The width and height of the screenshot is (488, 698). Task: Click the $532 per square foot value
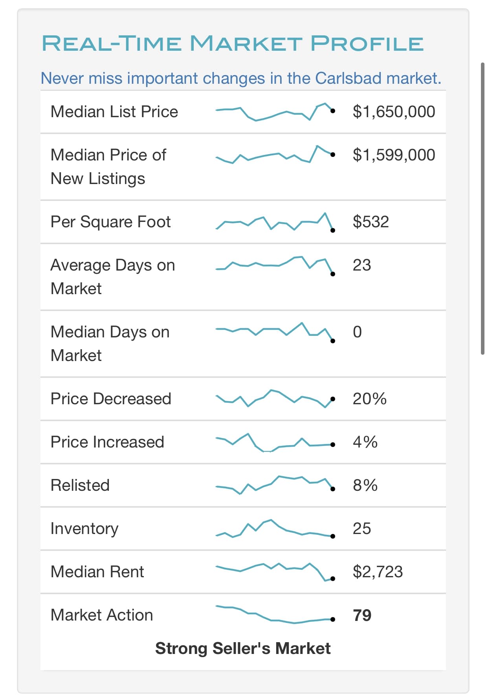click(371, 222)
